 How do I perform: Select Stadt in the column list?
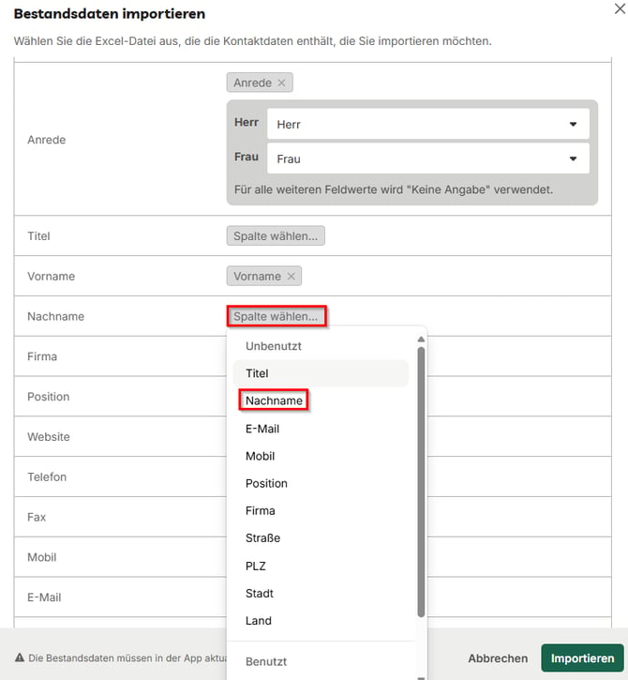pyautogui.click(x=321, y=593)
